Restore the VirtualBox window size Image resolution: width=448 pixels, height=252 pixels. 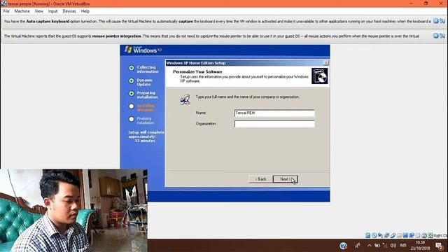pos(426,3)
